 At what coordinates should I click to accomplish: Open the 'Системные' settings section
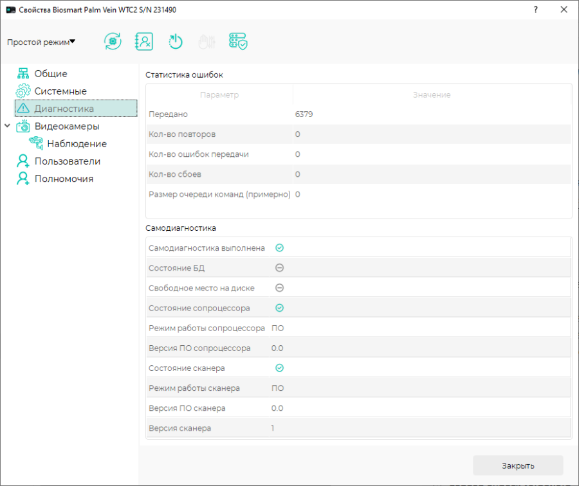(60, 91)
